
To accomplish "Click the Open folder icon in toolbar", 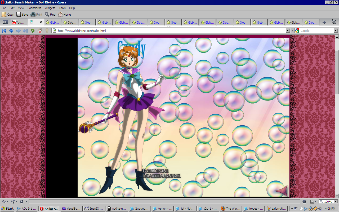I will pos(4,15).
